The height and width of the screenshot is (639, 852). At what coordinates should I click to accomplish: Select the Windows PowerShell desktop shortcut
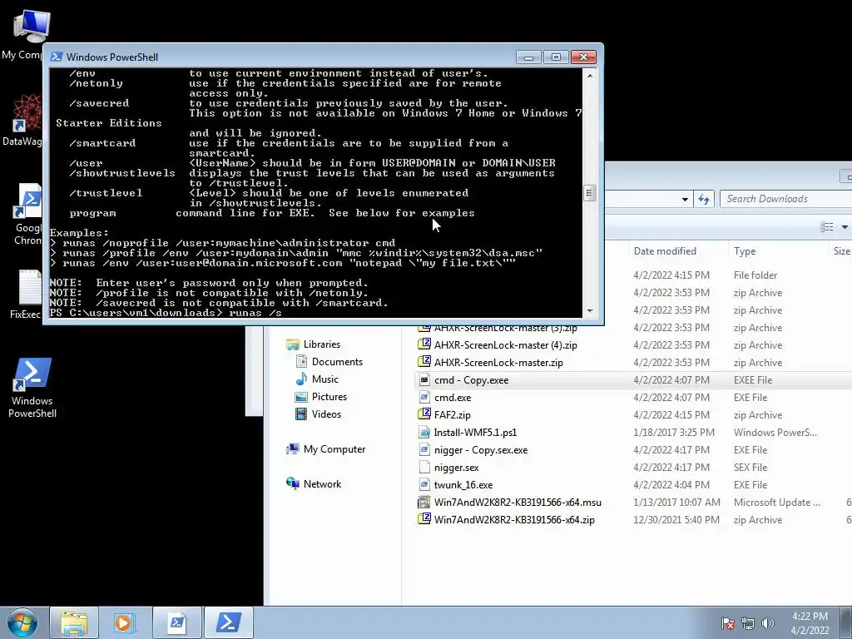(32, 388)
